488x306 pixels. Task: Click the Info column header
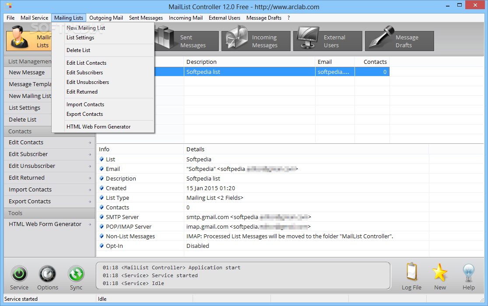(x=140, y=149)
